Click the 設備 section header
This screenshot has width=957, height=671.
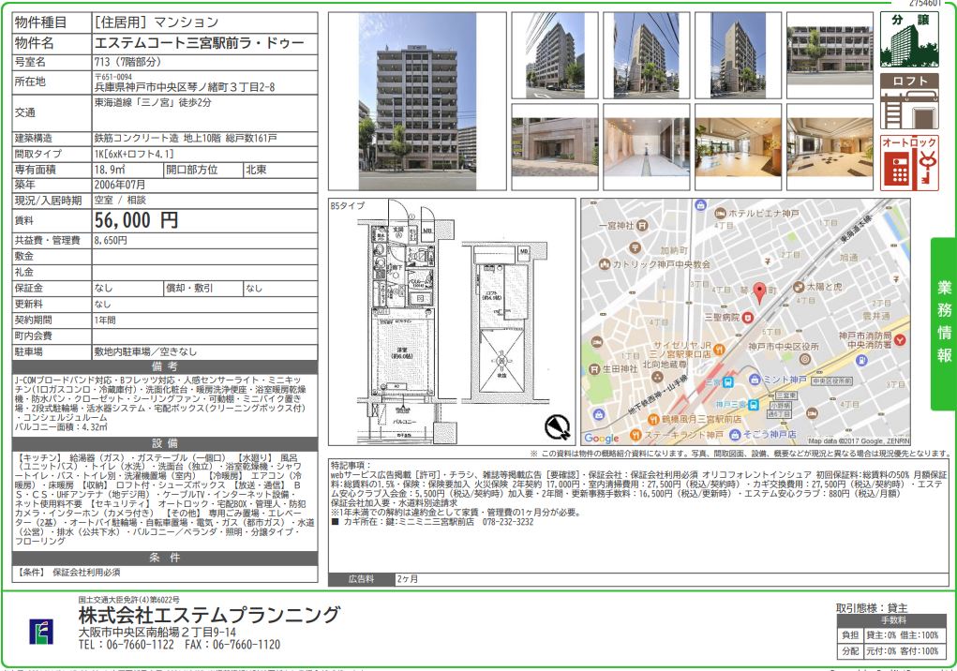(x=165, y=443)
